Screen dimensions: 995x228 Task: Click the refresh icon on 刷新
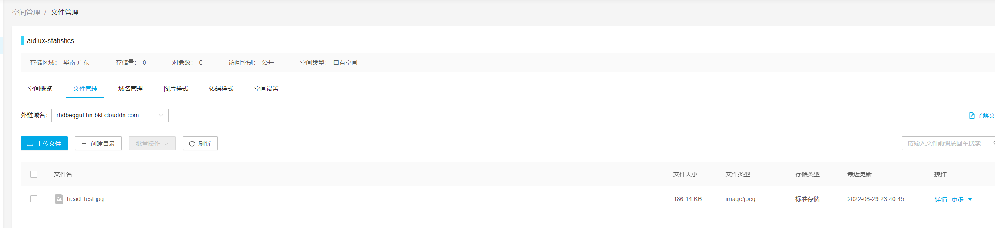(x=192, y=144)
